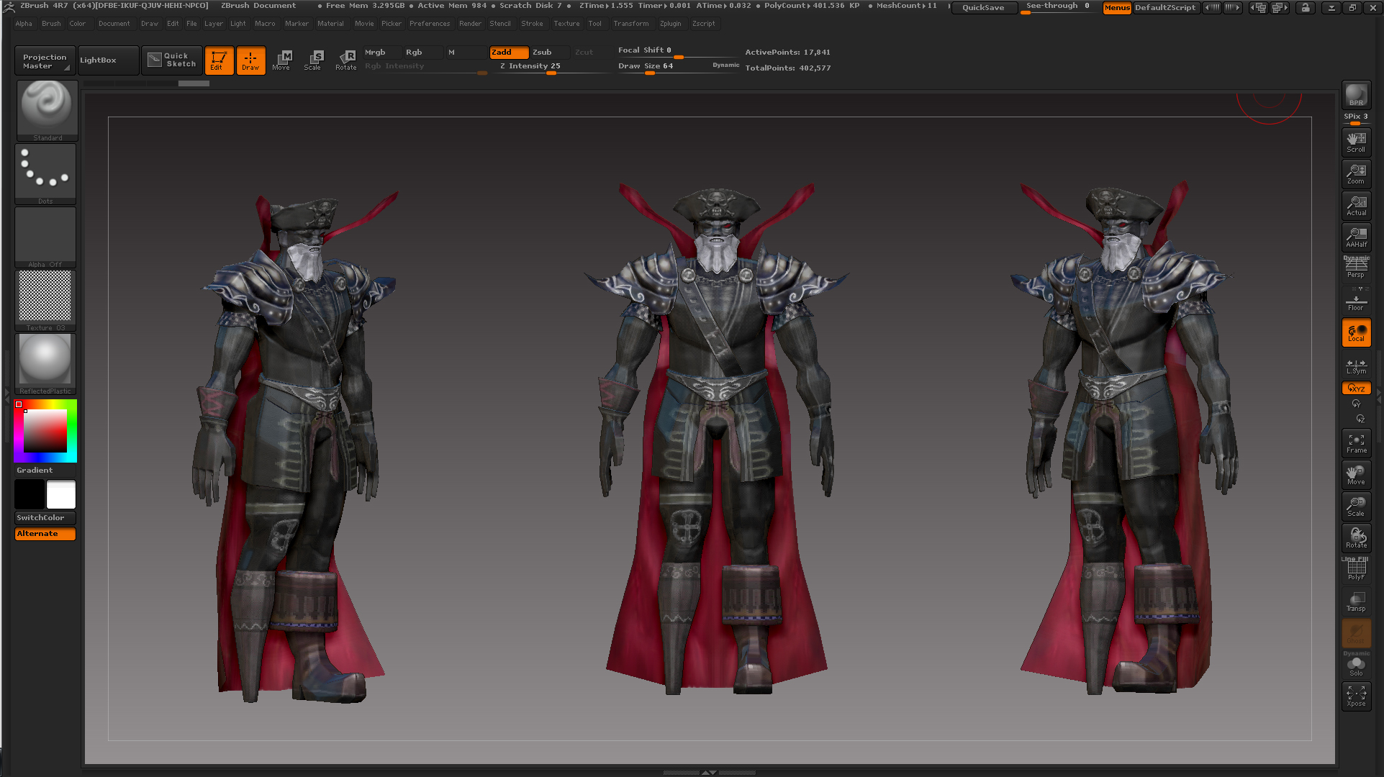Select the Draw pointer mode
This screenshot has width=1384, height=777.
coord(250,60)
